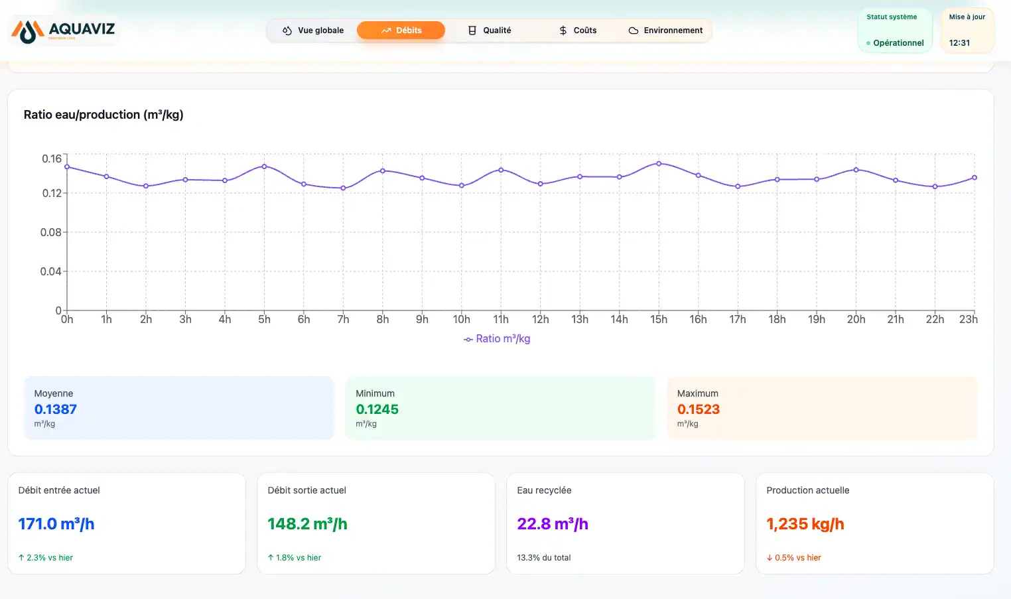Click the green Opérationnel status dot
1011x599 pixels.
(868, 43)
